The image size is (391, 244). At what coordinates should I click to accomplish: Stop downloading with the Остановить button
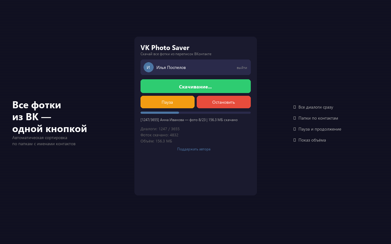click(x=224, y=102)
